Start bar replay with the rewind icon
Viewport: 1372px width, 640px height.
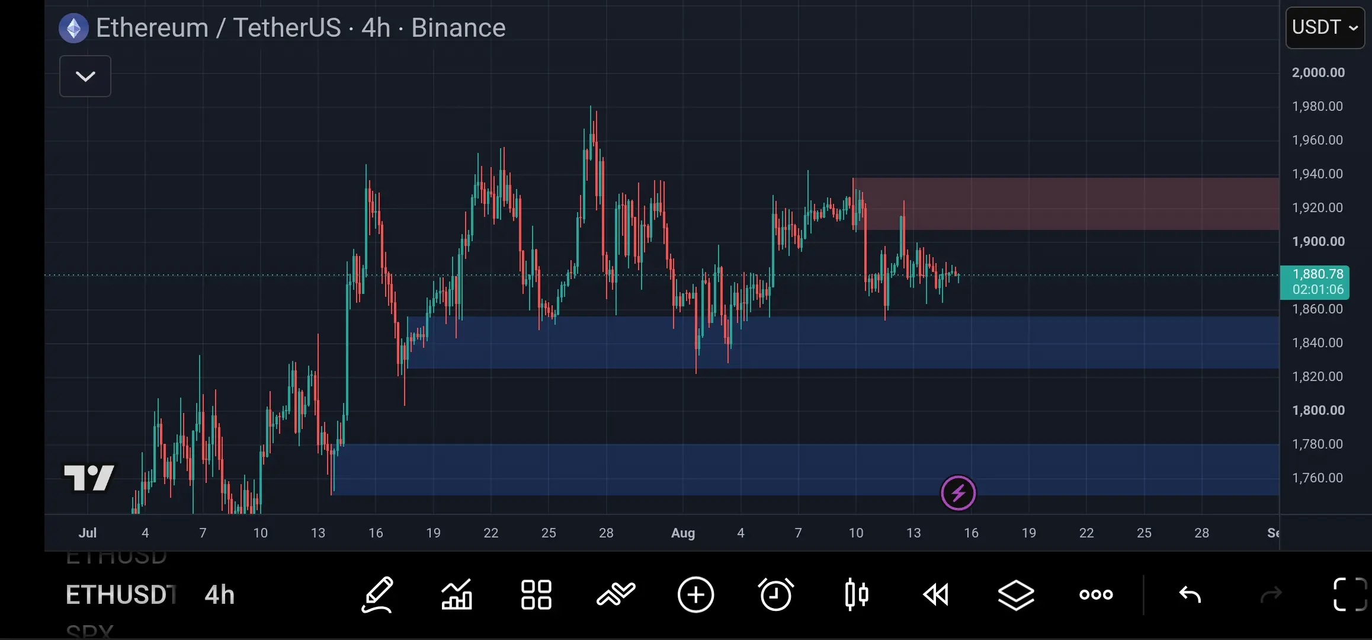tap(936, 594)
